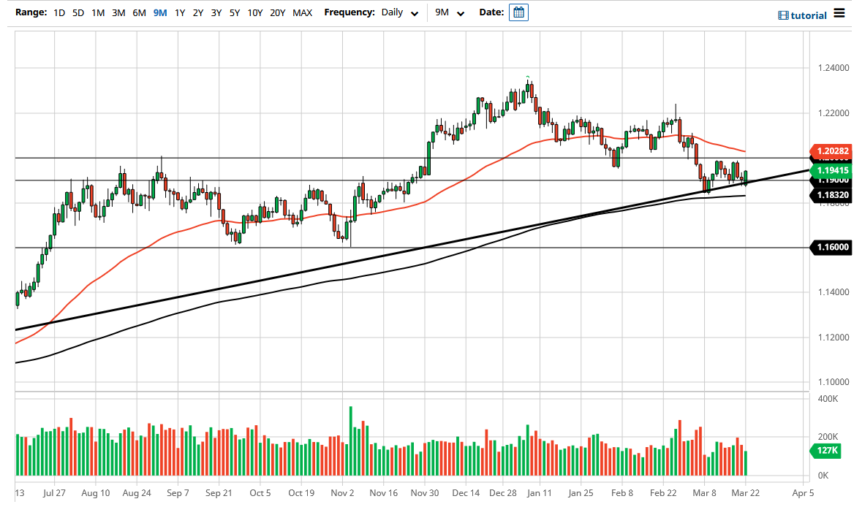
Task: Click the orange 1.20282 price label
Action: click(x=832, y=151)
